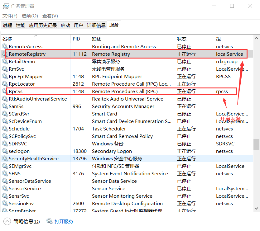Click the 付款和 NFC/SE 管理器 description

(116, 166)
